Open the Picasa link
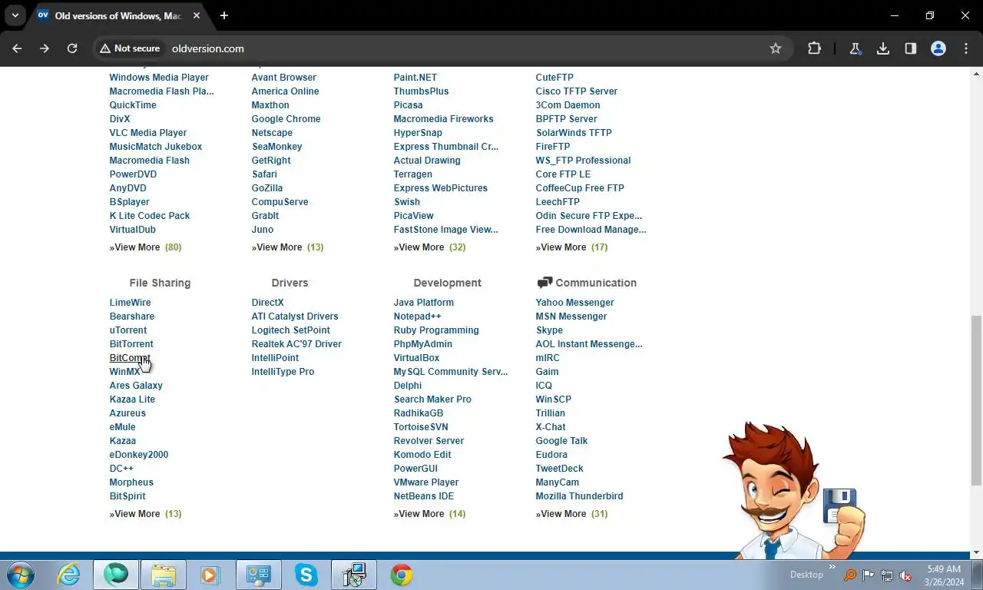This screenshot has height=590, width=983. point(408,105)
